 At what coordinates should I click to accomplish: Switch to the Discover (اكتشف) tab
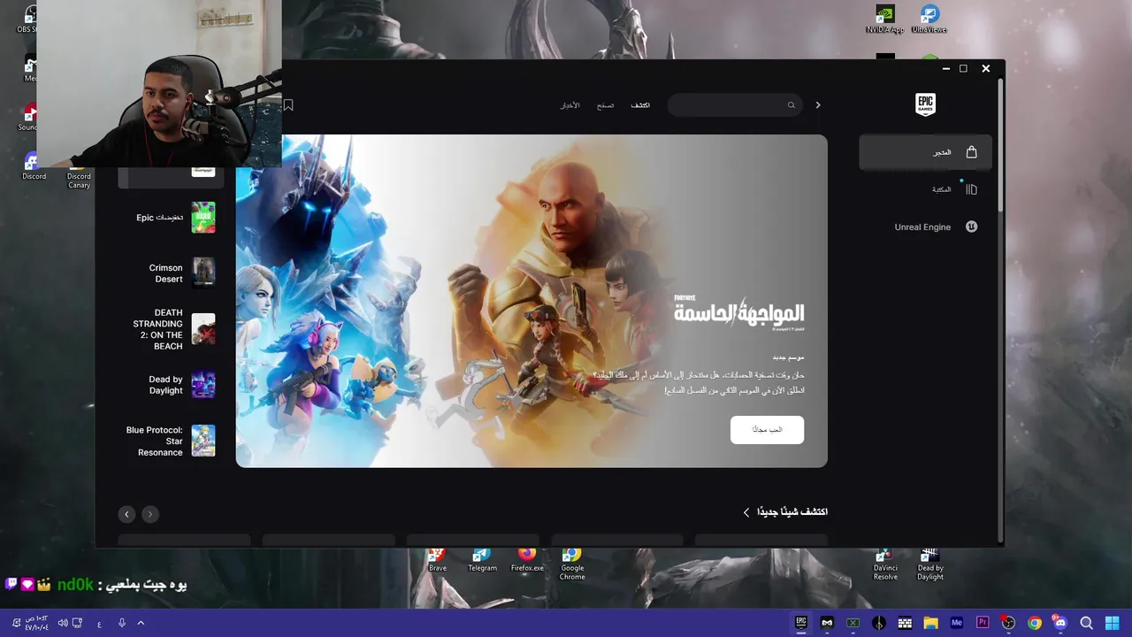coord(640,105)
